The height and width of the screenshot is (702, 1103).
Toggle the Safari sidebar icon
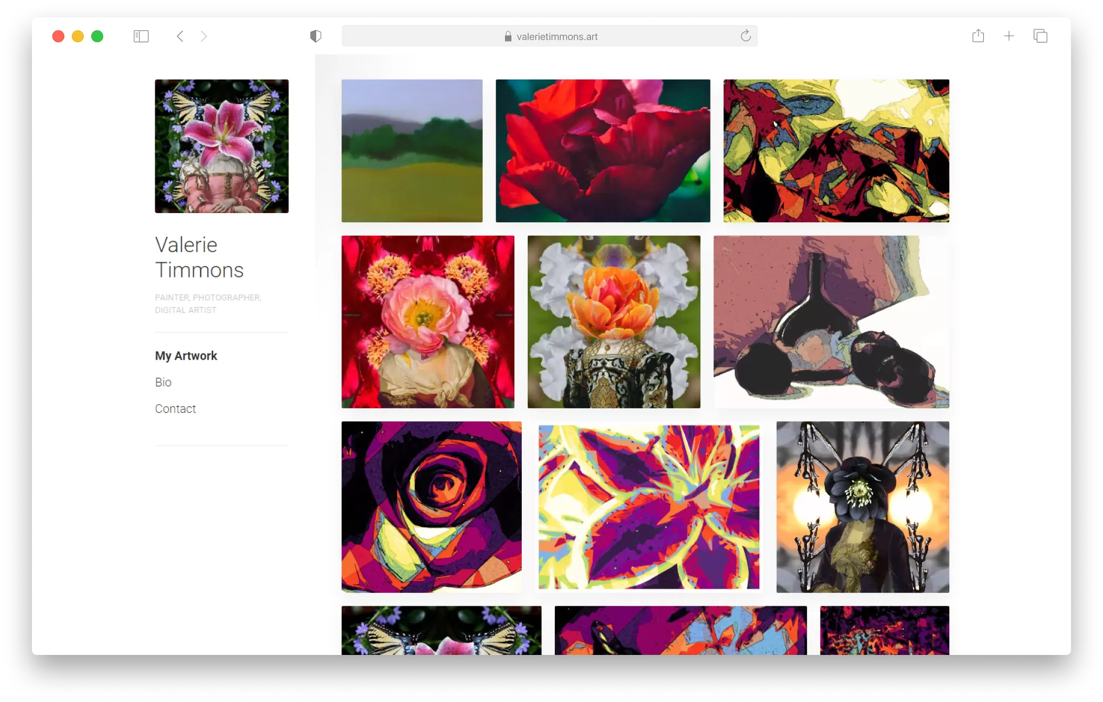tap(141, 36)
